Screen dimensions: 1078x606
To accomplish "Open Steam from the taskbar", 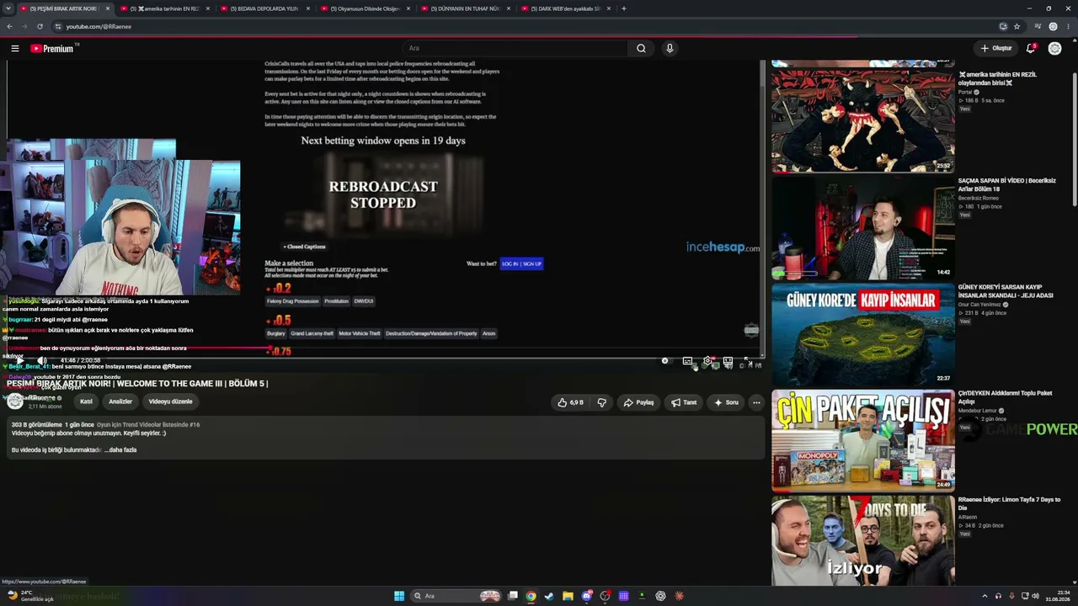I will [549, 596].
